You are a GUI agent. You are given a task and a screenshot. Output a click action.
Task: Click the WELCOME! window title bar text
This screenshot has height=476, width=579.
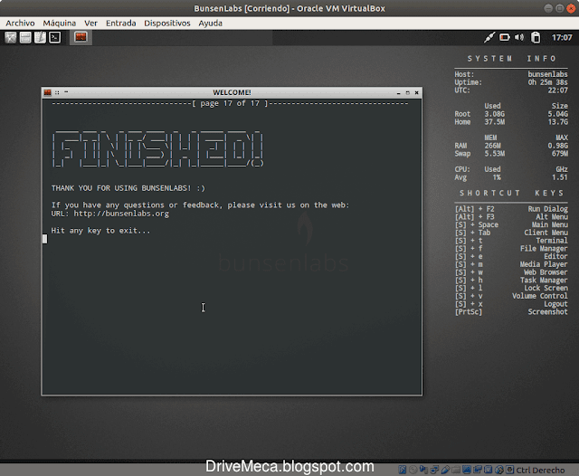pyautogui.click(x=232, y=92)
